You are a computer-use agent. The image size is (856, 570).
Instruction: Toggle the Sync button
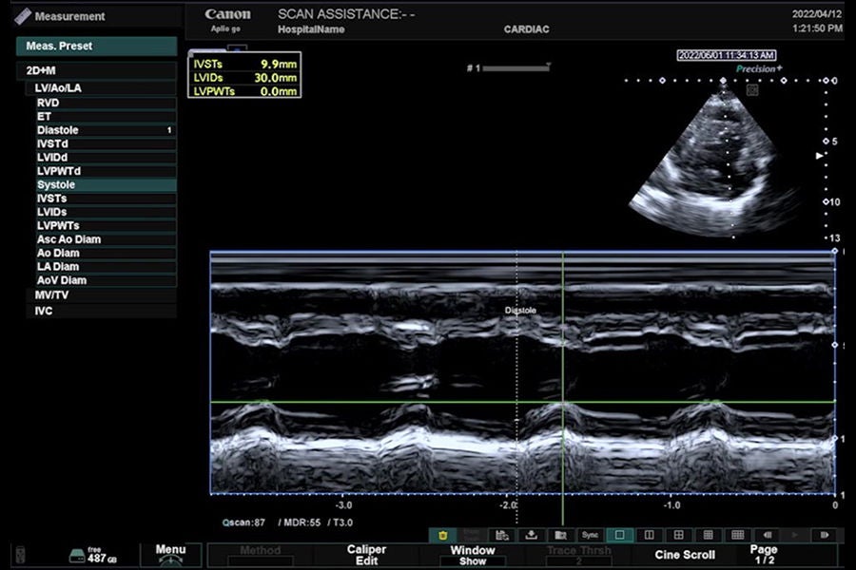tap(590, 535)
